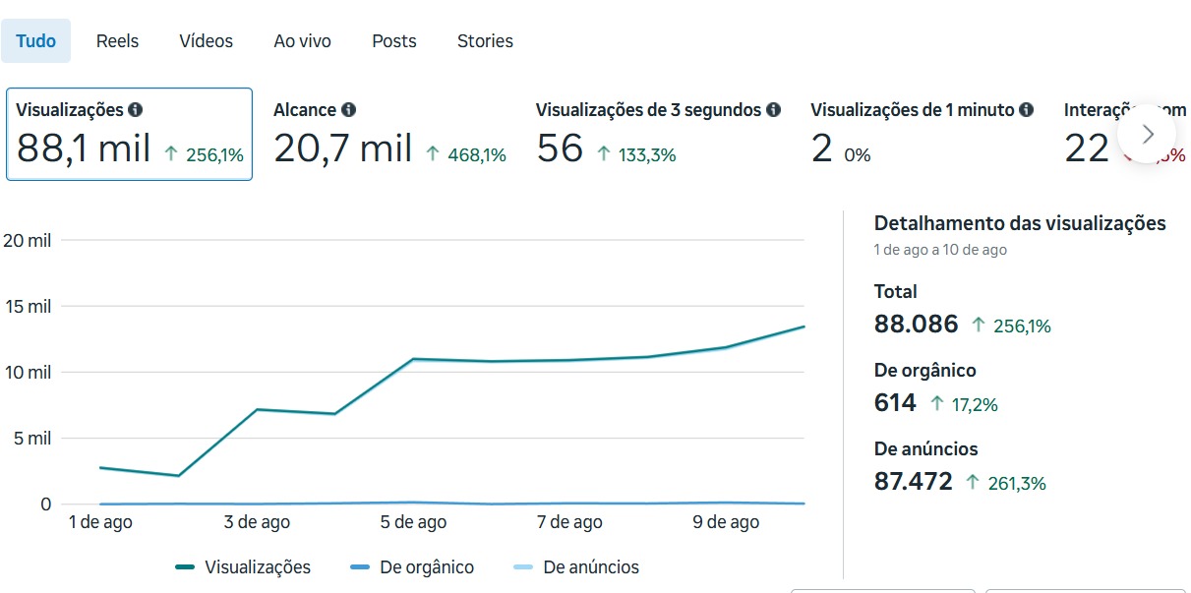
Task: Open the Stories tab
Action: 485,41
